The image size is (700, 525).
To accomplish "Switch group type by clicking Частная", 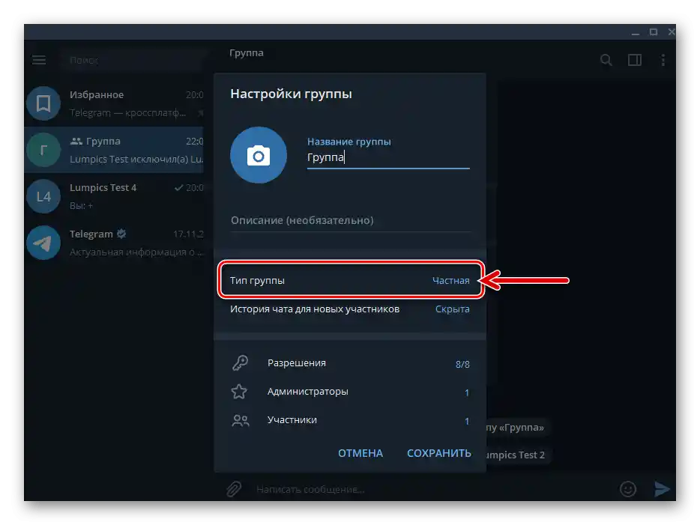I will click(452, 279).
